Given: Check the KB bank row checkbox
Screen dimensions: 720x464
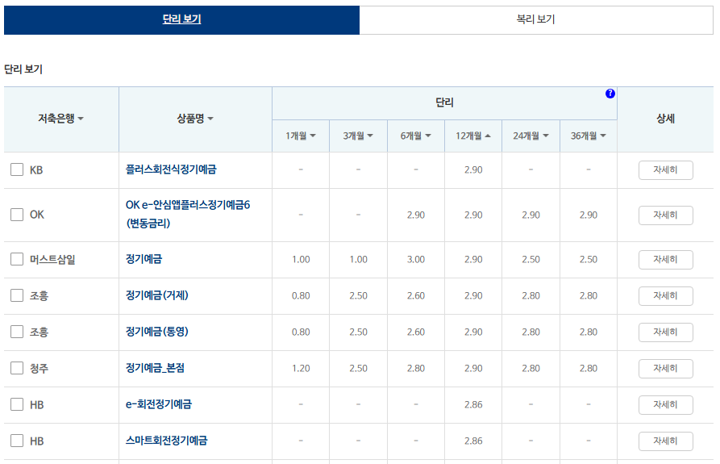Looking at the screenshot, I should click(17, 169).
